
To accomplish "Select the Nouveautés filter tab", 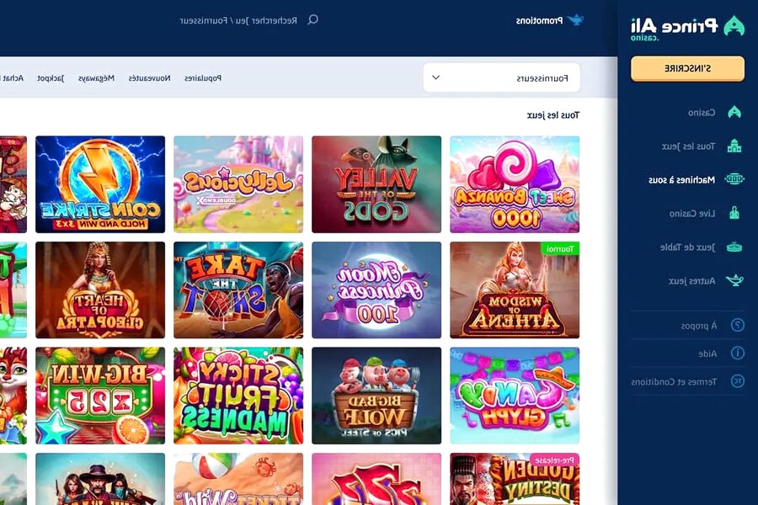I will (149, 77).
